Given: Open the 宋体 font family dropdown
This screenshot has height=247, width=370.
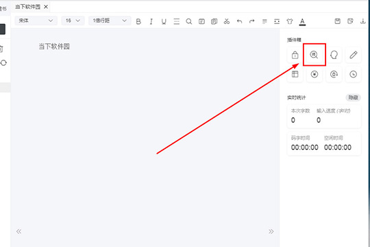Looking at the screenshot, I should click(36, 21).
